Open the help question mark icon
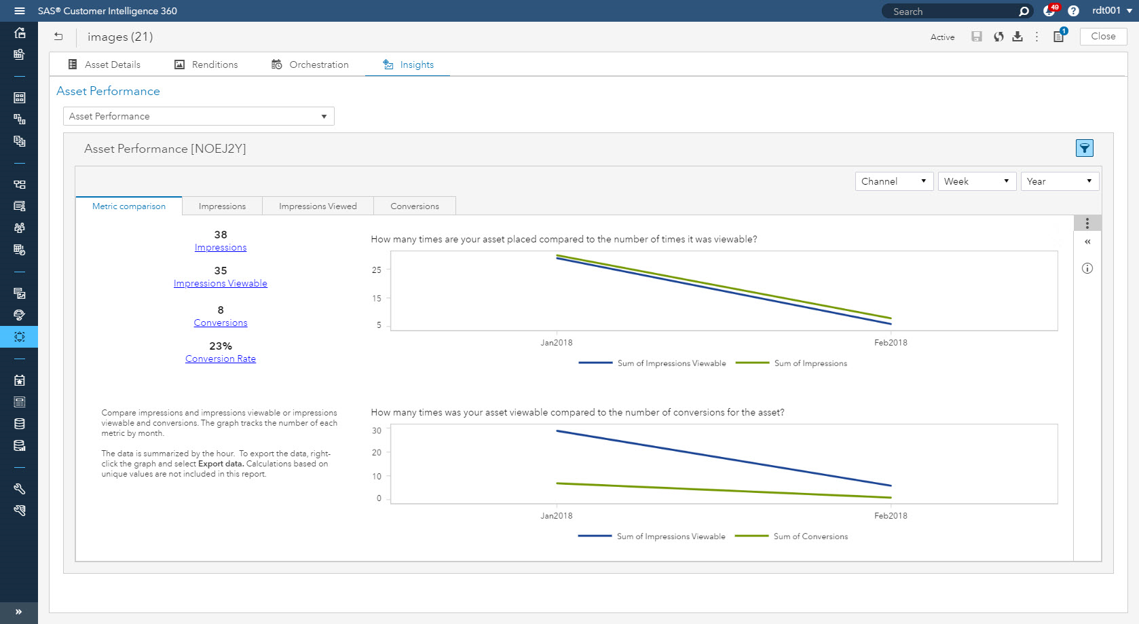The image size is (1139, 624). pyautogui.click(x=1073, y=11)
